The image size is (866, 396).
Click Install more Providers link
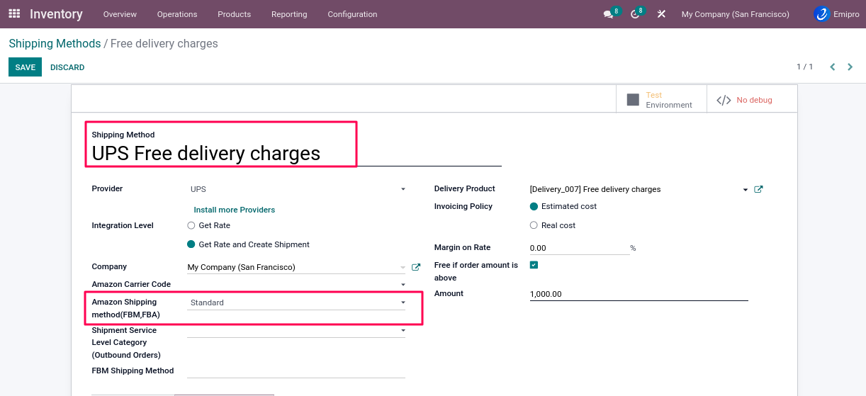tap(234, 210)
